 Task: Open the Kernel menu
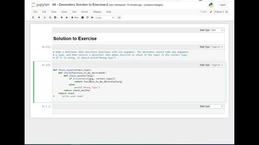coord(85,12)
